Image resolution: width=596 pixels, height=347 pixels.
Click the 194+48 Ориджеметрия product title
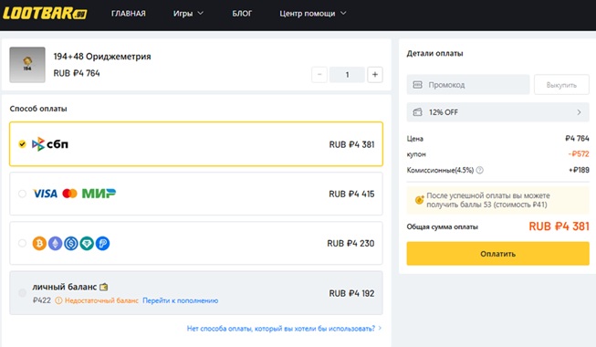click(102, 57)
